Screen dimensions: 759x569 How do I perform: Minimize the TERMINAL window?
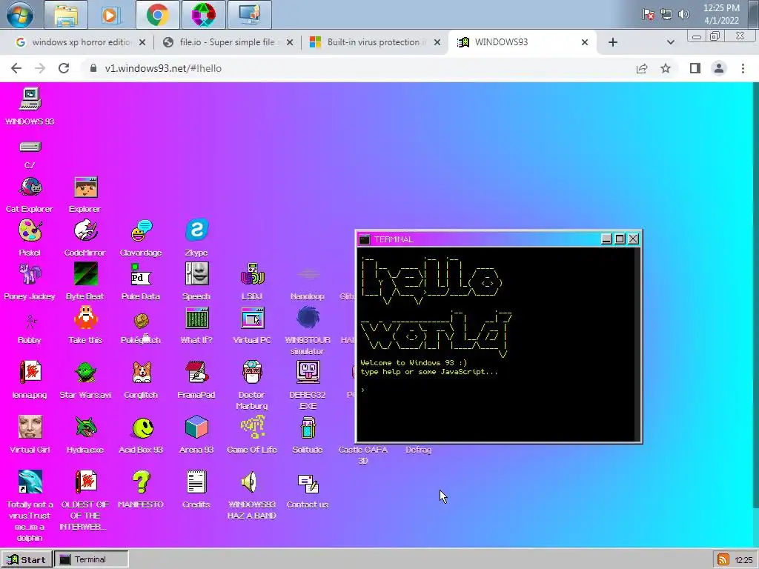click(x=606, y=239)
